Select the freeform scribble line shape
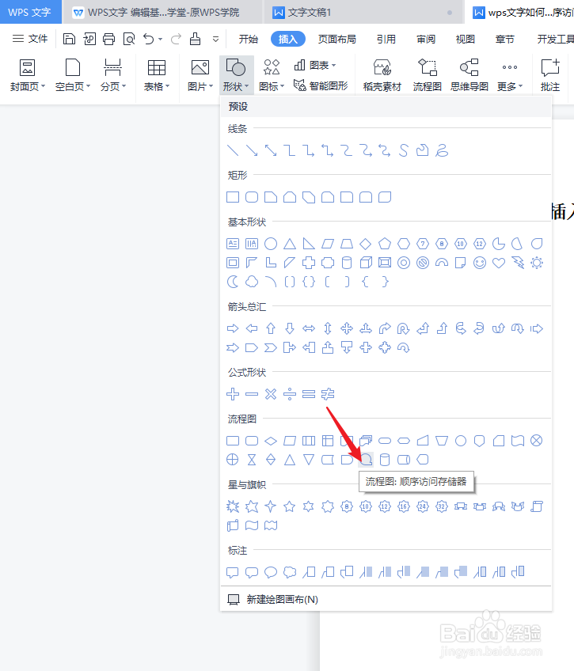 click(x=442, y=150)
